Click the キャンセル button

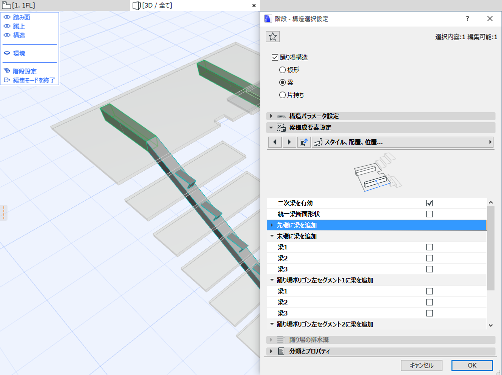[x=421, y=365]
